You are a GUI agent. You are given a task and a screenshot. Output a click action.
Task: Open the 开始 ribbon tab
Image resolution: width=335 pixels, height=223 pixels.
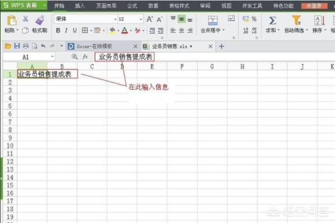pyautogui.click(x=59, y=6)
